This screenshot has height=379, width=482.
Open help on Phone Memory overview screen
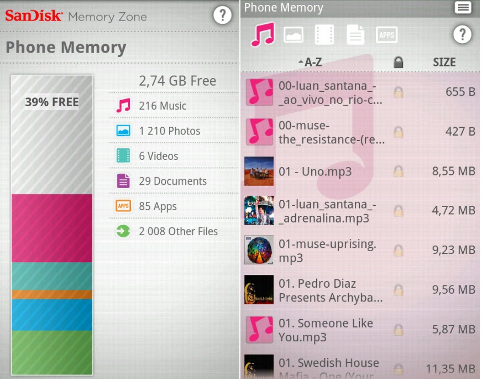coord(222,15)
